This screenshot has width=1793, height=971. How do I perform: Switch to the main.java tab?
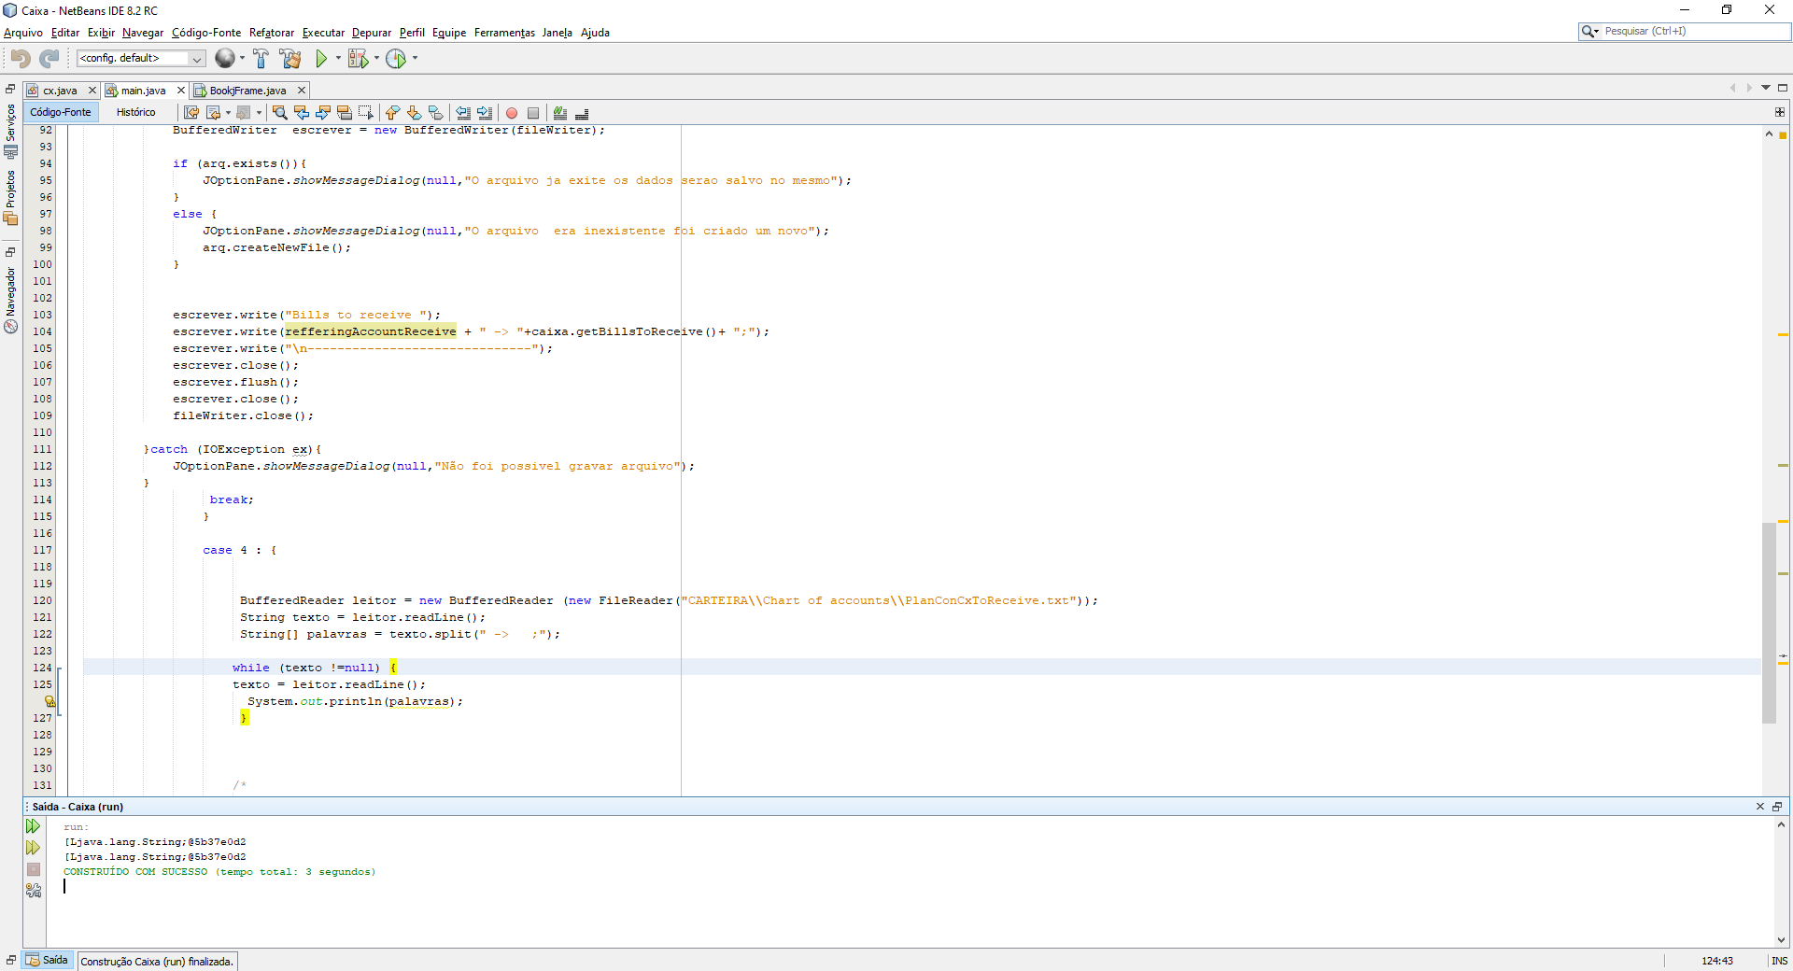point(143,91)
